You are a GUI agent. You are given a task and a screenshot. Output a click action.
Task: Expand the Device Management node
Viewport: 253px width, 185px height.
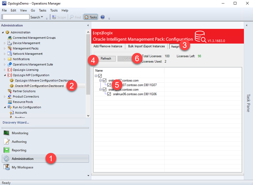(x=5, y=43)
